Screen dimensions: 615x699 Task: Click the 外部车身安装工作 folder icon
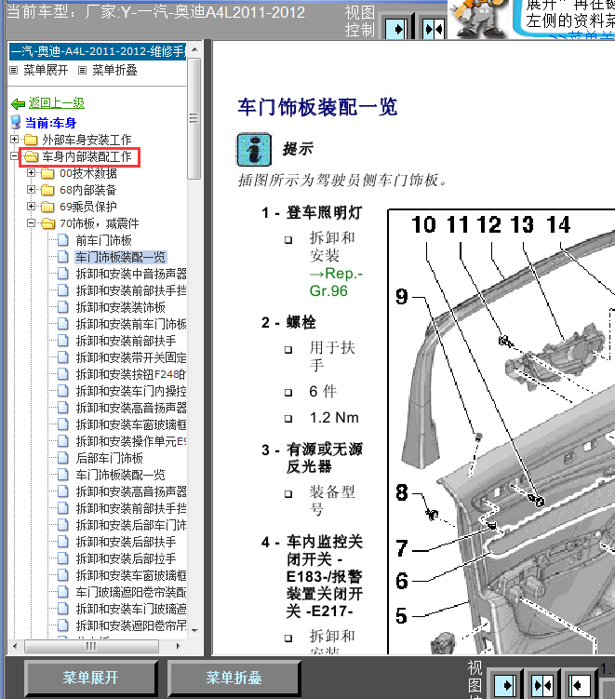click(x=31, y=140)
